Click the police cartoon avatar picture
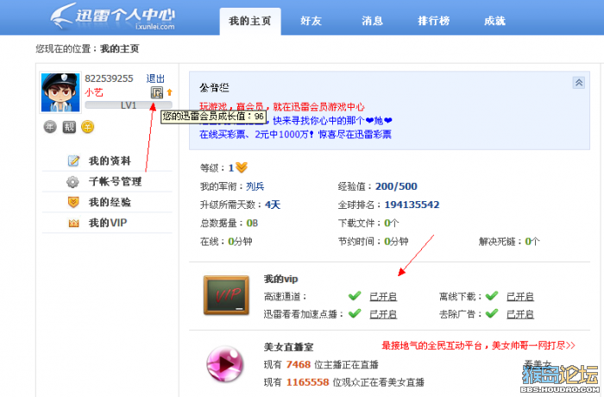Image resolution: width=604 pixels, height=397 pixels. [60, 92]
